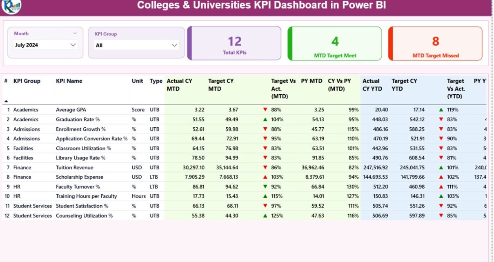Click green up arrow for Counseling Utilization MTD
Screen dimensions: 494x262
tap(265, 215)
